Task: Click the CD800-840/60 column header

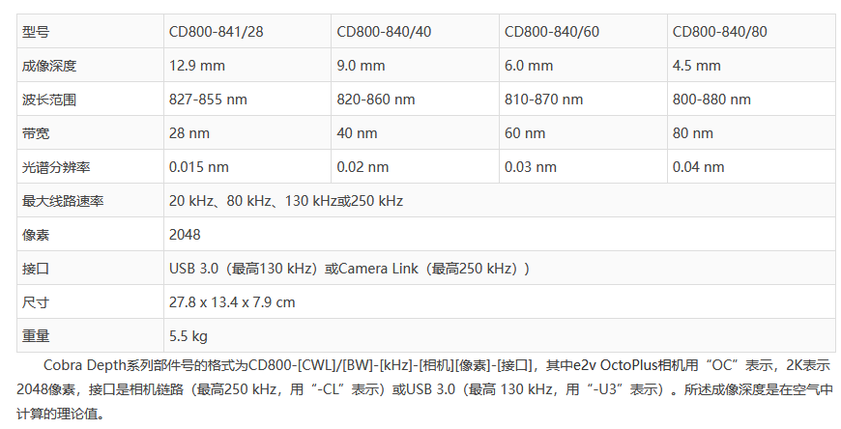Action: pos(552,32)
